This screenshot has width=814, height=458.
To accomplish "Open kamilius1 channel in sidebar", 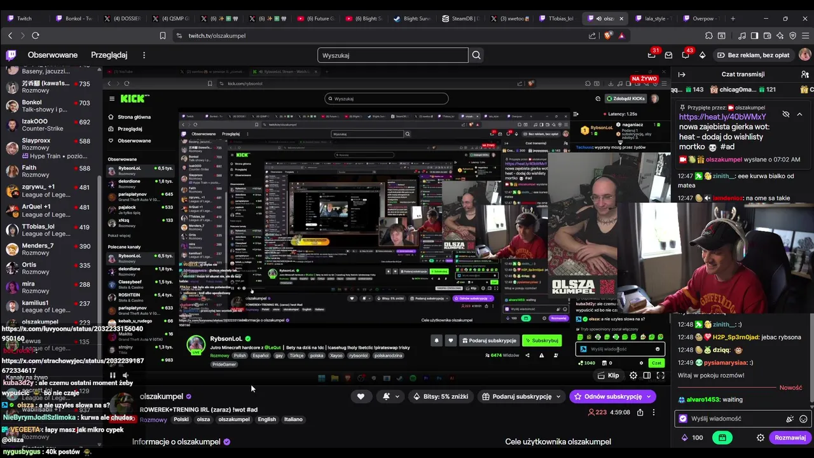I will coord(51,307).
